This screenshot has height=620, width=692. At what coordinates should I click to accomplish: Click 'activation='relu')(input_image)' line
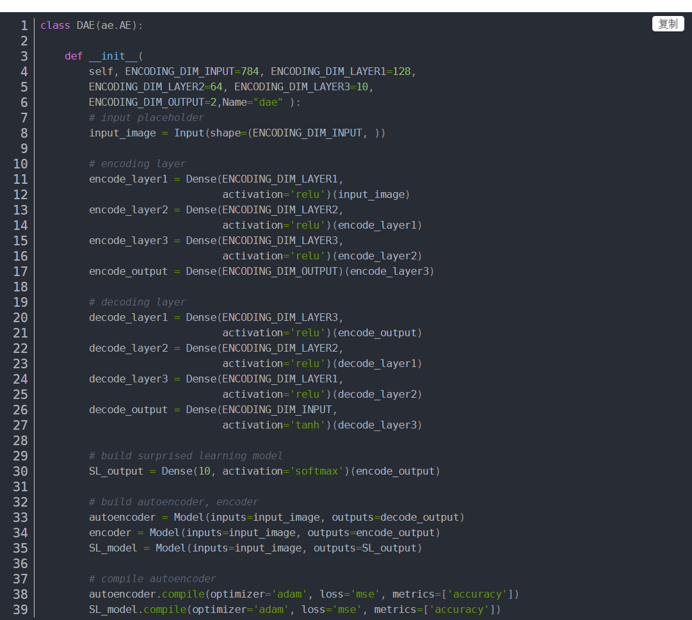point(316,195)
